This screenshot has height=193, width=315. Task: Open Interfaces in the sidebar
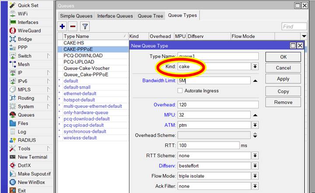[28, 22]
